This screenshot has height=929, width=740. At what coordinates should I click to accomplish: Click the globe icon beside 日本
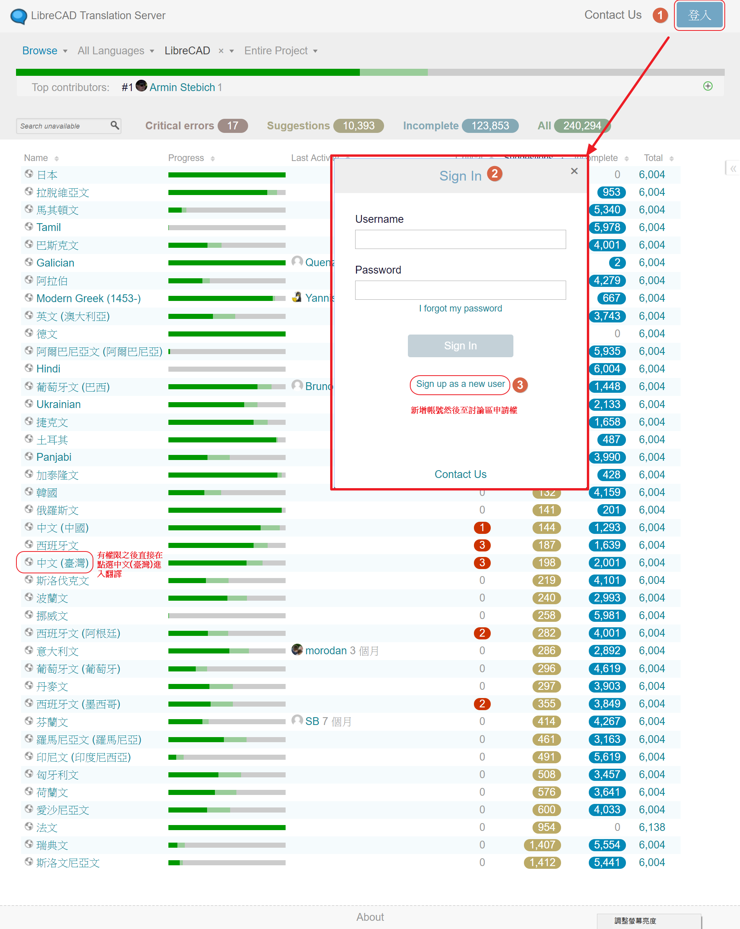tap(29, 174)
